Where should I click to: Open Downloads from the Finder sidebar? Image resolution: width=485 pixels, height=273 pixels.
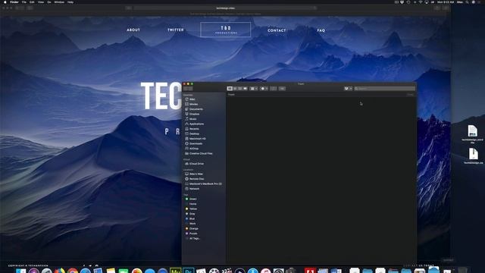(194, 143)
